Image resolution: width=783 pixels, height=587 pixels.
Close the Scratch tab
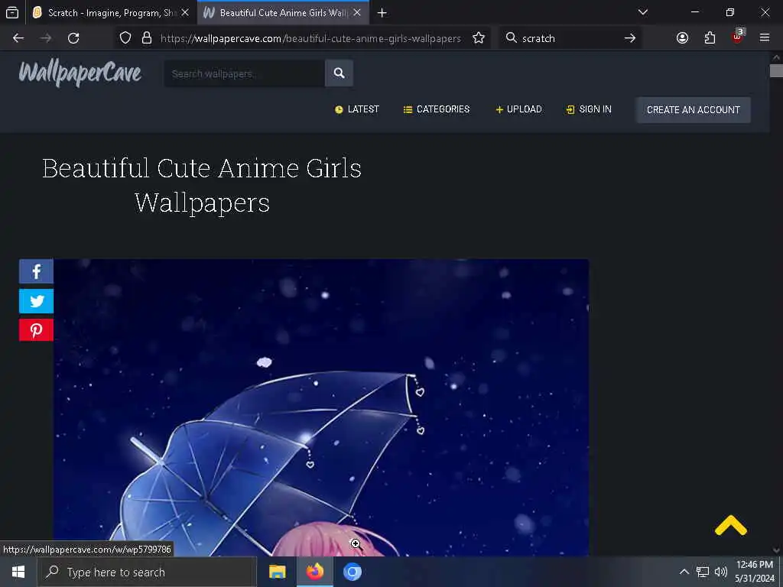(185, 13)
